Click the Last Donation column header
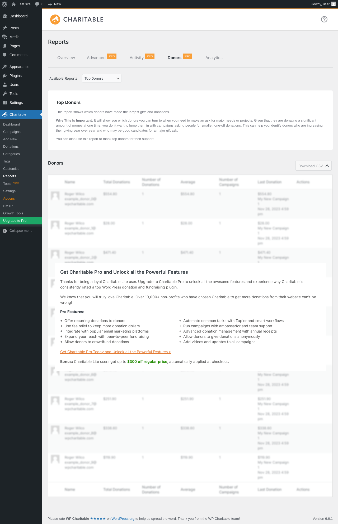338x524 pixels. 270,182
